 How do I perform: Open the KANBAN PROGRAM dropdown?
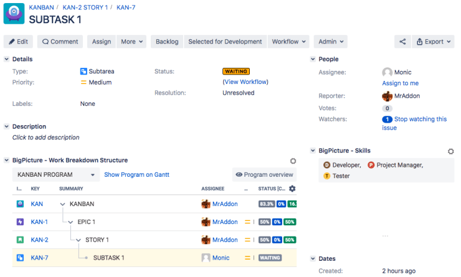[x=56, y=175]
